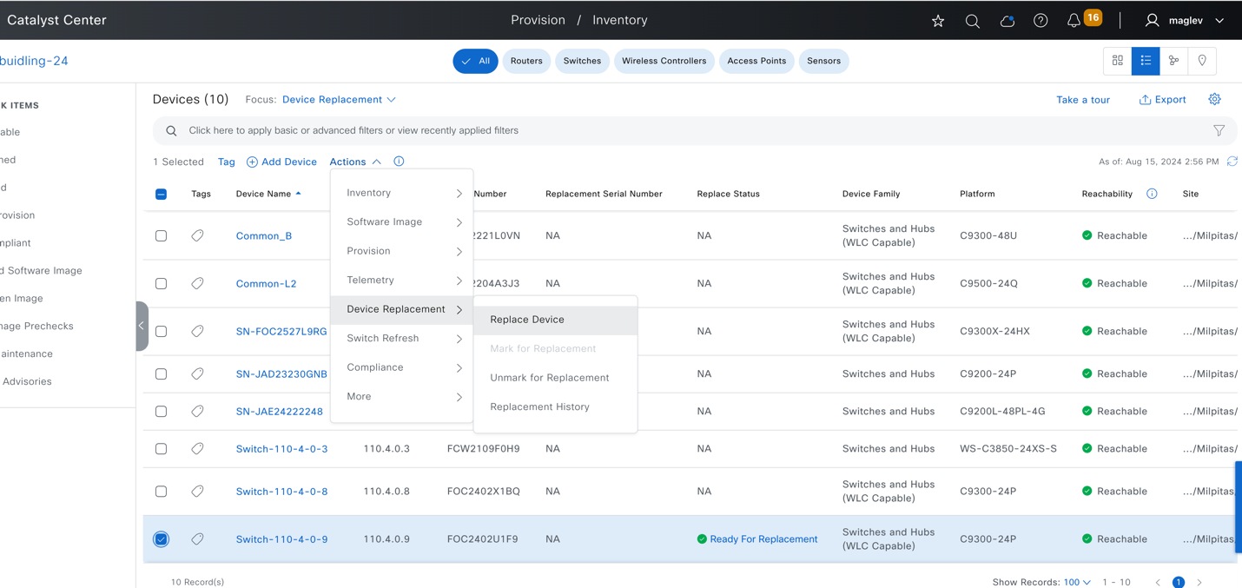Expand the Show Records 100 dropdown
1242x588 pixels.
(1077, 582)
